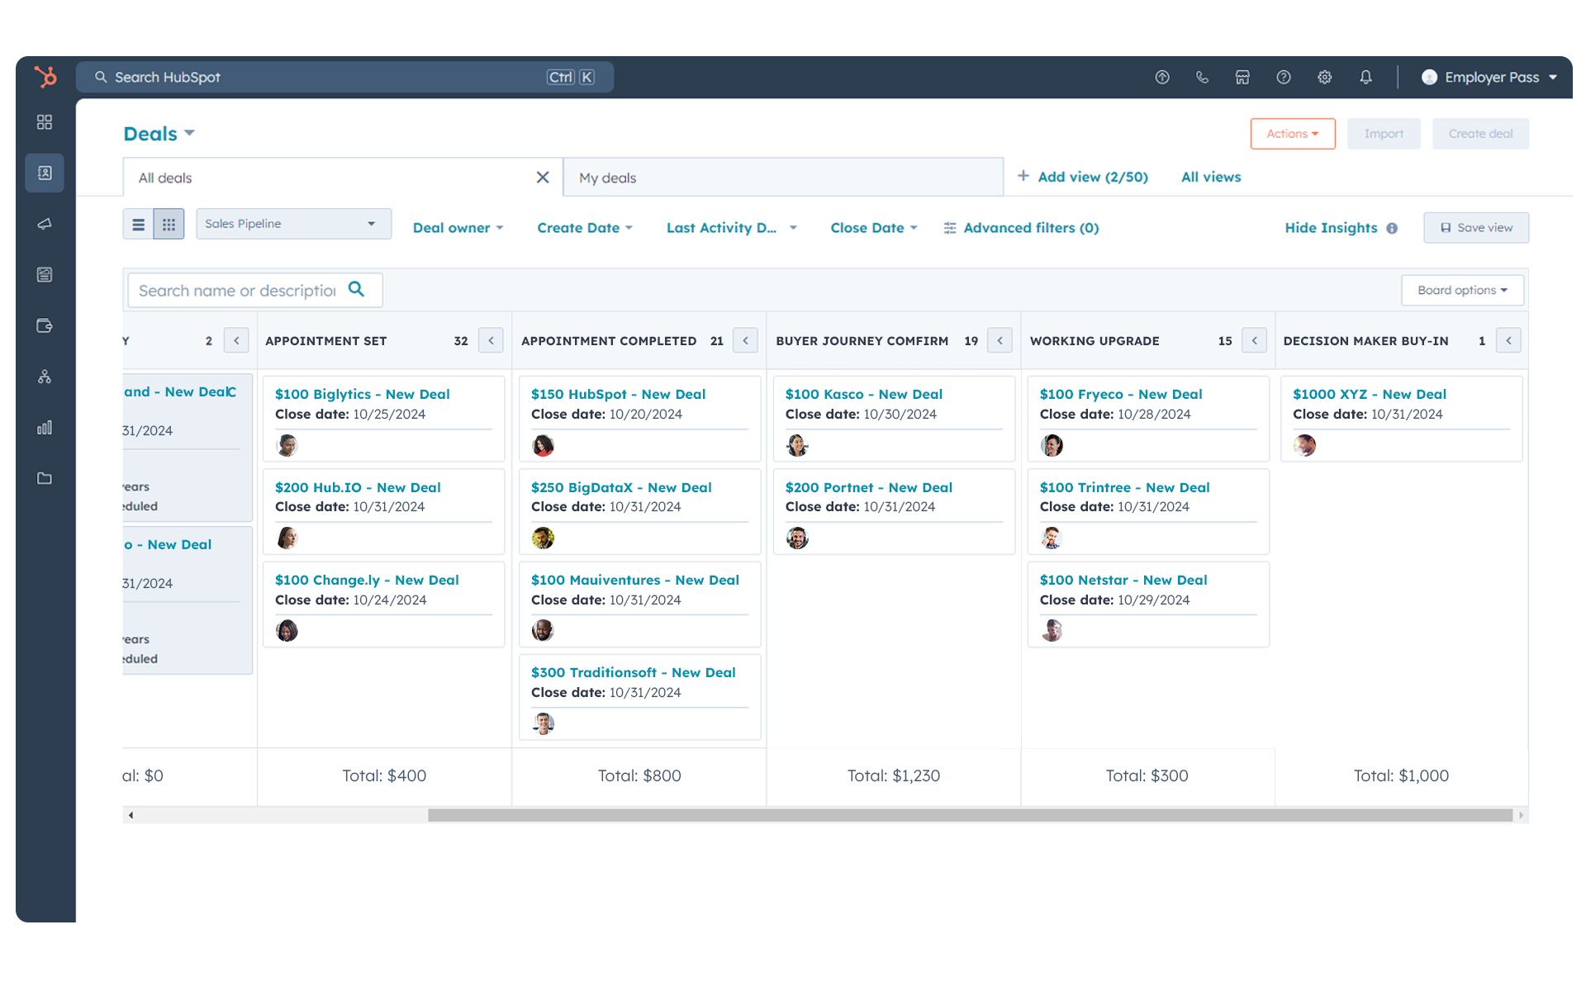The image size is (1586, 991).
Task: Close the All deals tab
Action: [x=543, y=178]
